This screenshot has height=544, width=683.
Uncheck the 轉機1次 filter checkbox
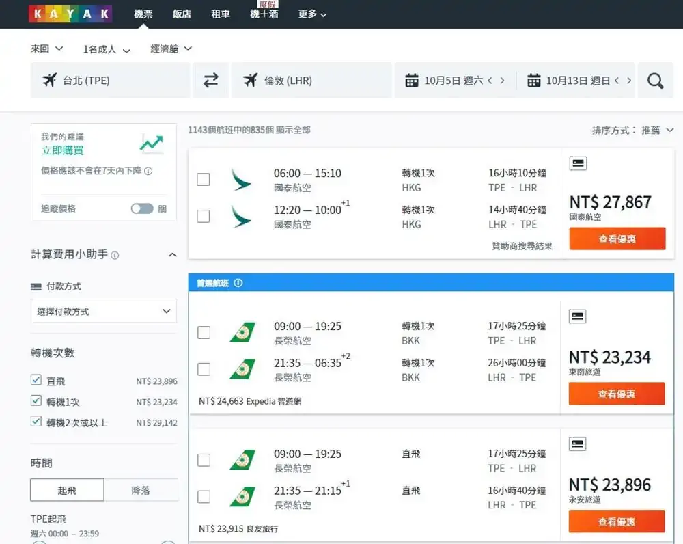click(36, 400)
